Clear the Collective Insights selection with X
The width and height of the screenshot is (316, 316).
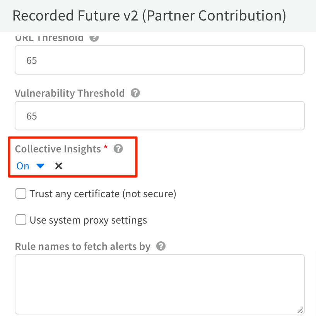click(x=58, y=166)
